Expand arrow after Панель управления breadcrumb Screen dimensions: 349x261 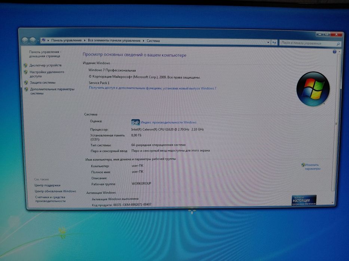(85, 40)
